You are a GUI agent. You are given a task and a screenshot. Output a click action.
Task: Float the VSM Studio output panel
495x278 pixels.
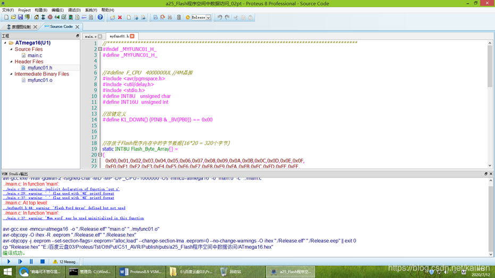tap(486, 174)
